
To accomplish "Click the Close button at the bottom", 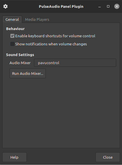I will (108, 157).
